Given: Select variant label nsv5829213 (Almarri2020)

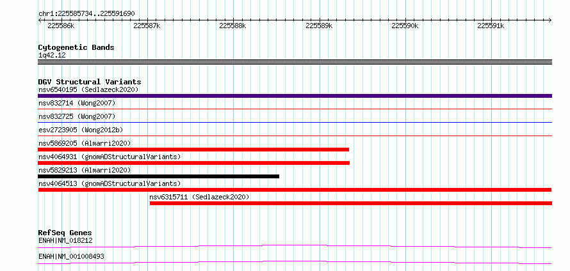Looking at the screenshot, I should [85, 170].
